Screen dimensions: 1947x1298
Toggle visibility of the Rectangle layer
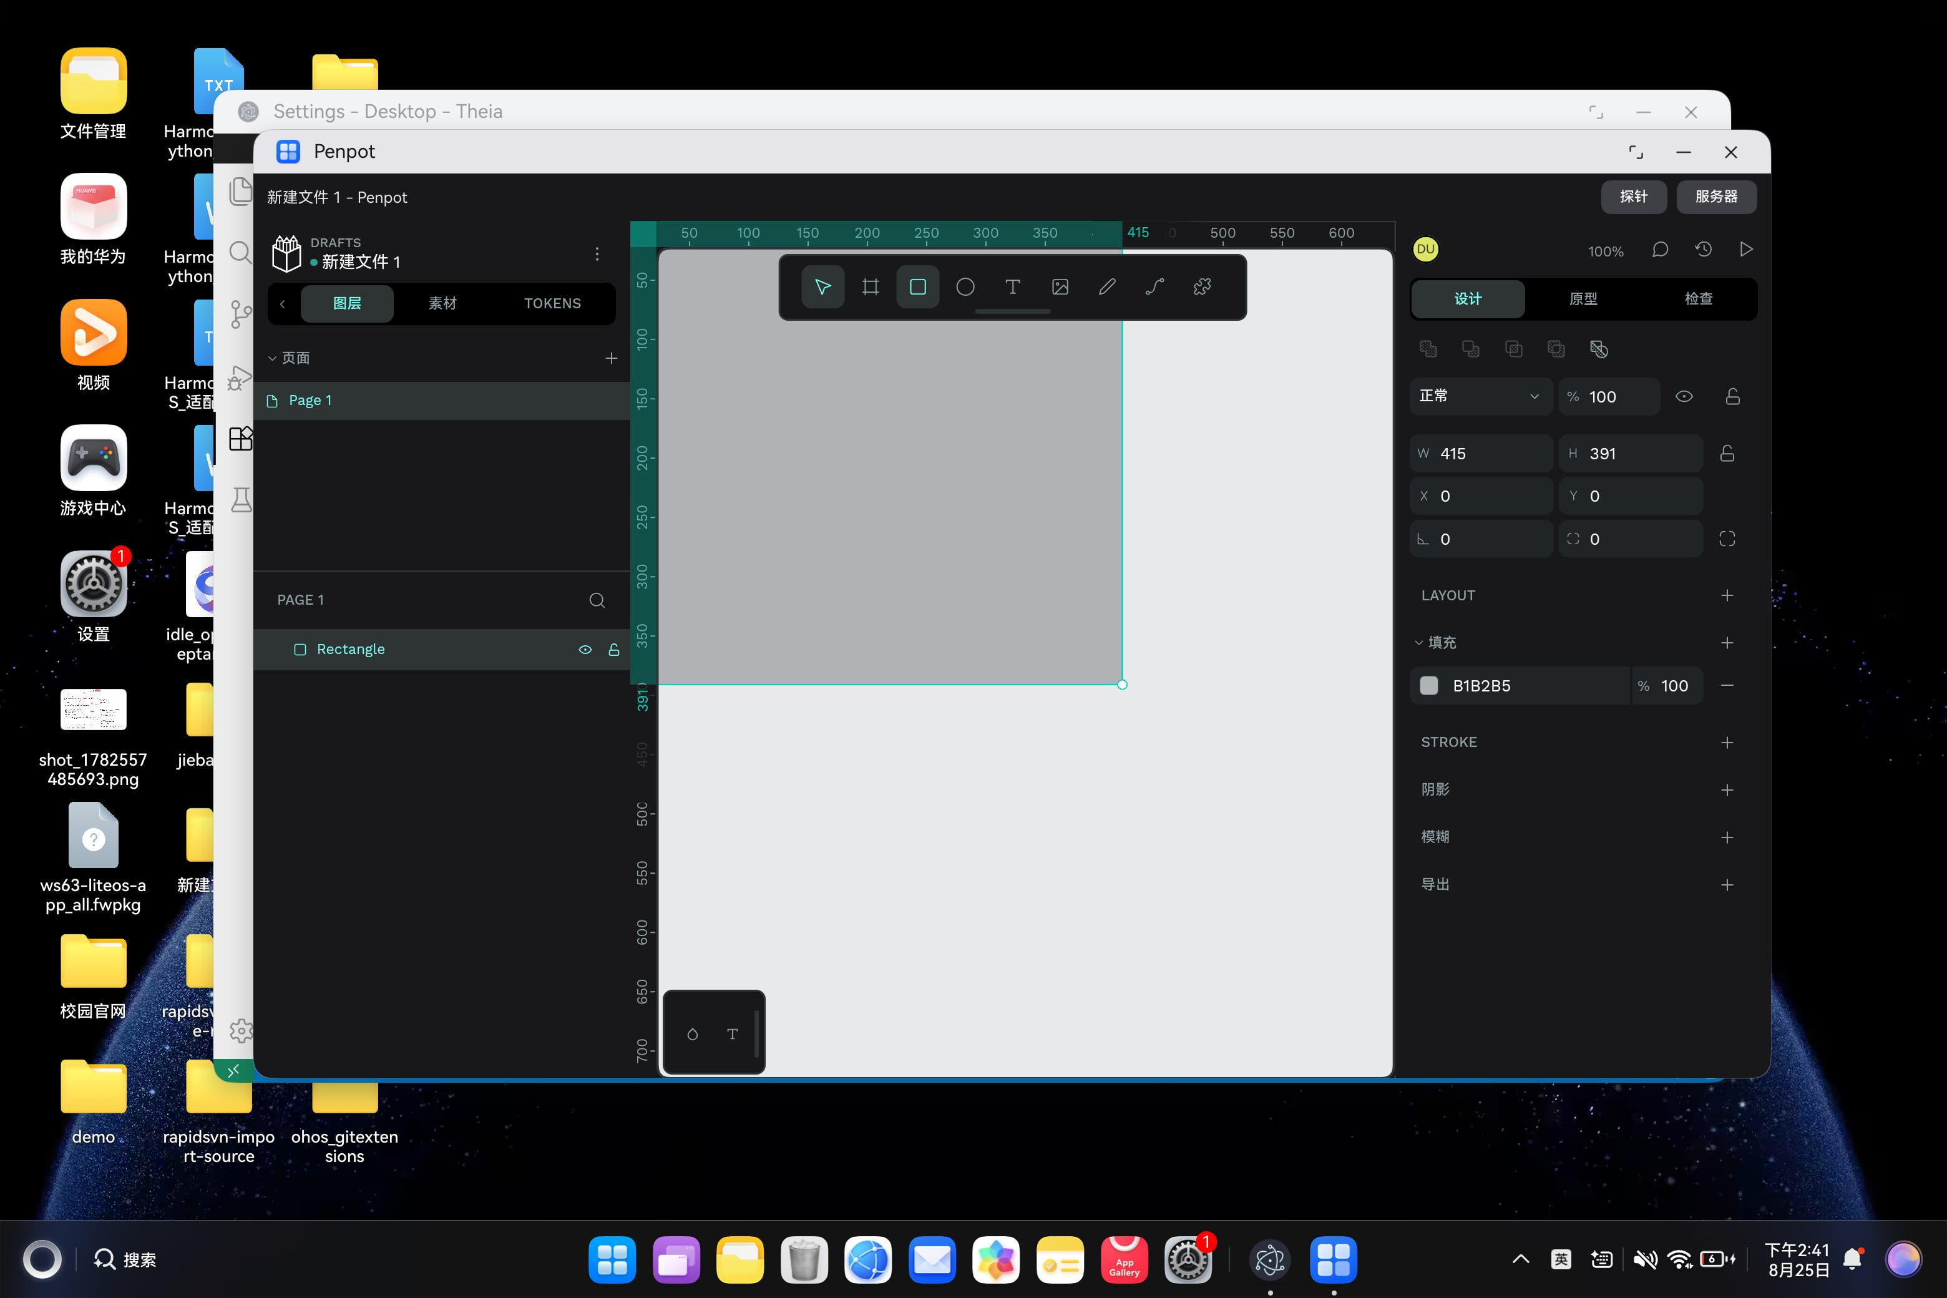[585, 650]
